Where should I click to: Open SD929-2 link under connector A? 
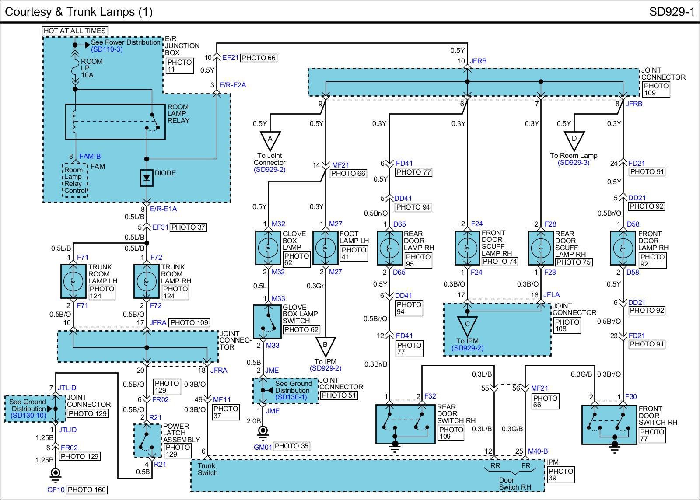(x=270, y=169)
